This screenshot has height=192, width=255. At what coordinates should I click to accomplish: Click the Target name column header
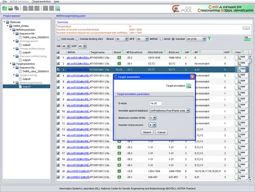[x=101, y=52]
